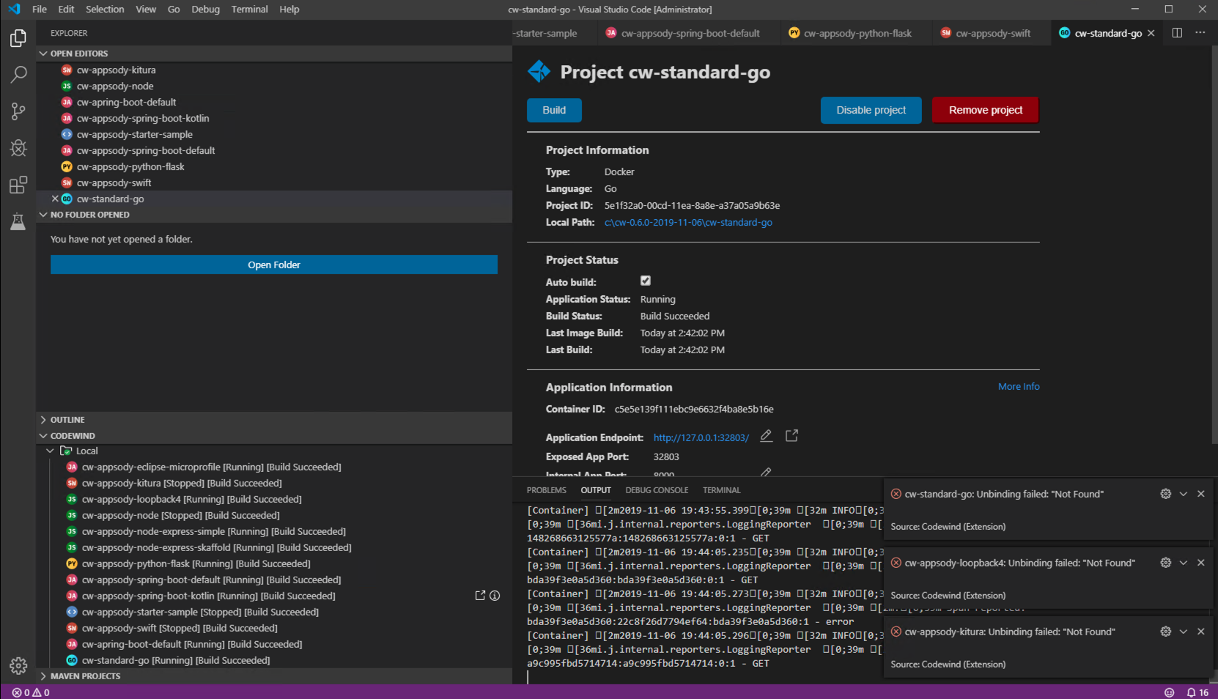Screen dimensions: 1218x699
Task: Split the editor using the split icon
Action: click(1177, 33)
